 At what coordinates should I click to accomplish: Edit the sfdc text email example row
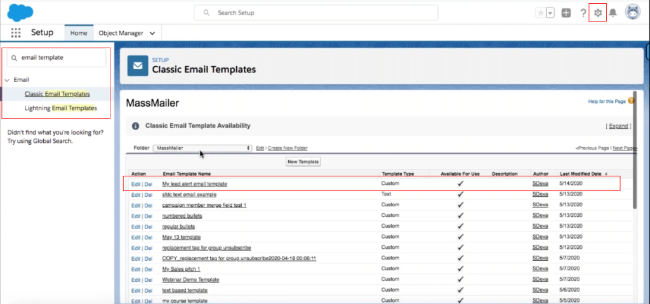tap(136, 194)
